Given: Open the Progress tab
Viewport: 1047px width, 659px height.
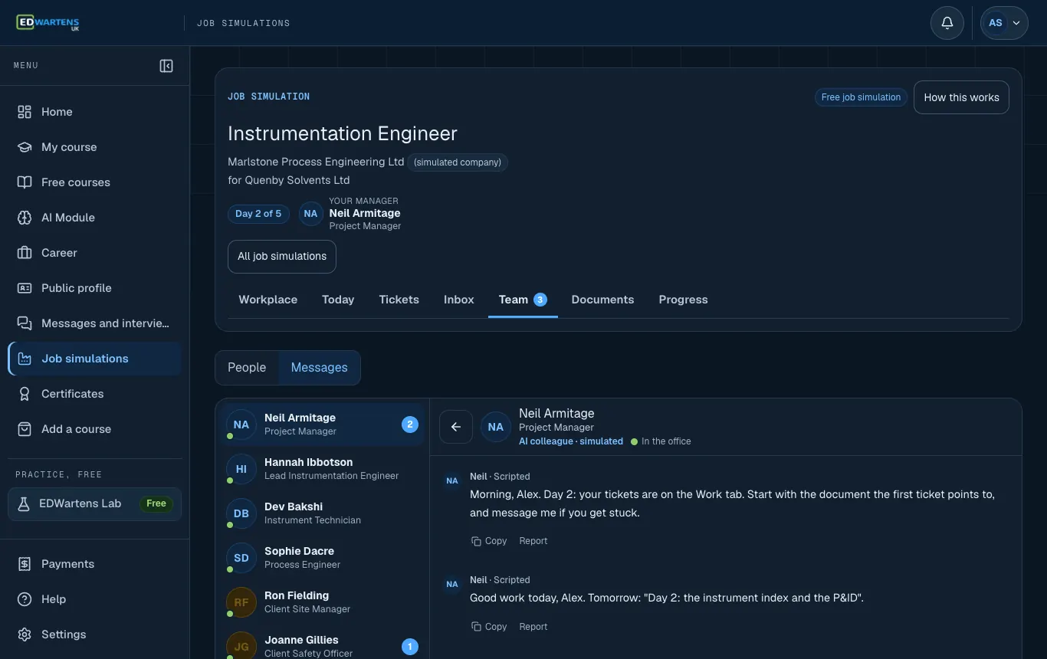Looking at the screenshot, I should coord(683,300).
